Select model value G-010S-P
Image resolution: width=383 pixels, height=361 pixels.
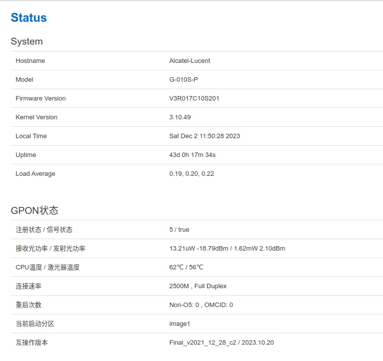[x=183, y=79]
